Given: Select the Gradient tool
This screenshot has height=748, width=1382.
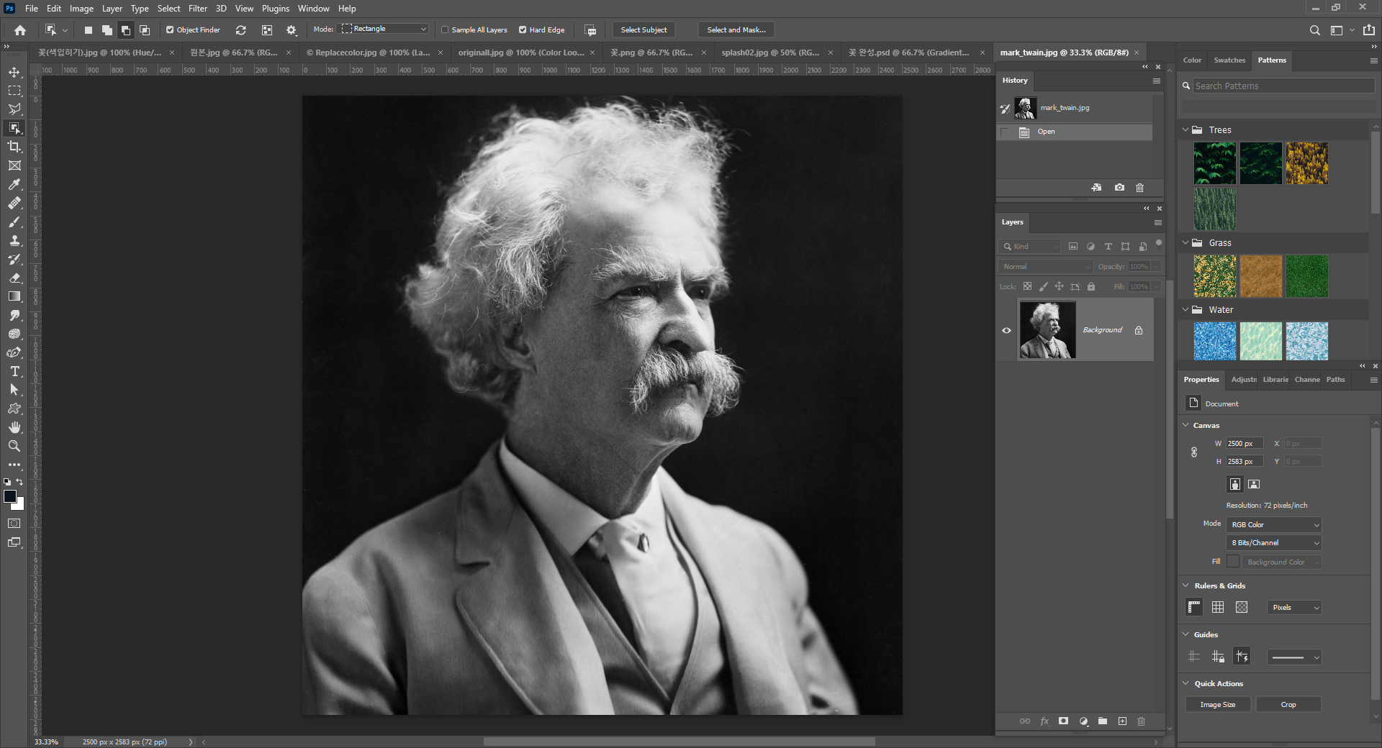Looking at the screenshot, I should (14, 296).
